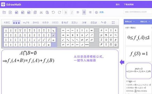Image resolution: width=152 pixels, height=94 pixels.
Task: Insert the double-struck ℕ symbol
Action: 116,35
